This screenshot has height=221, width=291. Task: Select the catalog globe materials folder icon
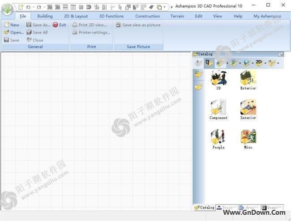click(x=246, y=63)
